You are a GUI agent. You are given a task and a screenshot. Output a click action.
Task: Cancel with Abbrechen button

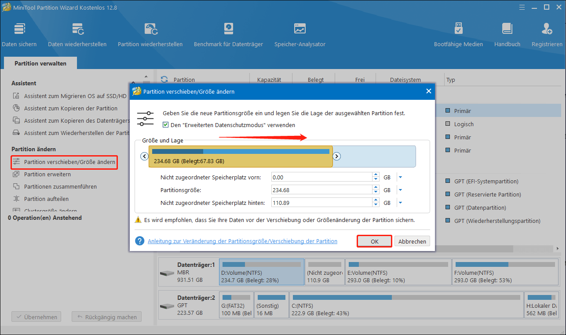(x=412, y=241)
